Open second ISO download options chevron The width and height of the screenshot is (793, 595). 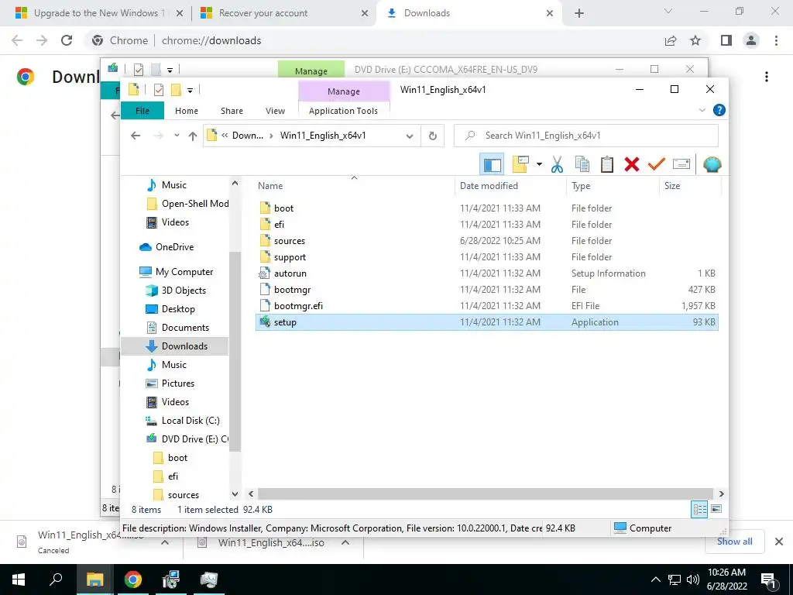click(345, 542)
